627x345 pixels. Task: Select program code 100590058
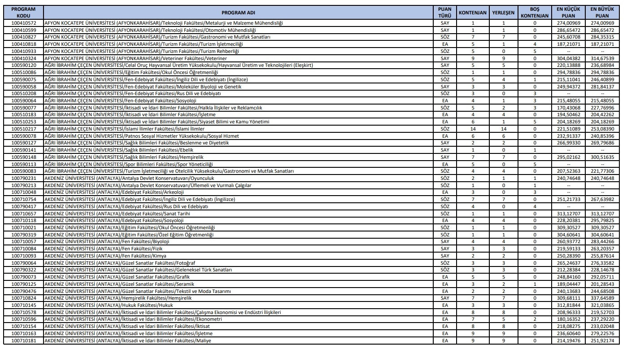23,86
